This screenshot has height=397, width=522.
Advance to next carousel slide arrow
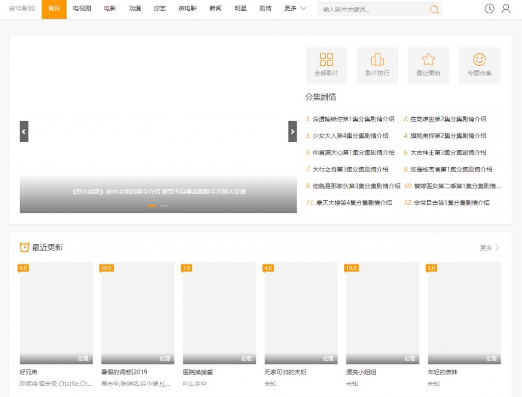[x=292, y=131]
